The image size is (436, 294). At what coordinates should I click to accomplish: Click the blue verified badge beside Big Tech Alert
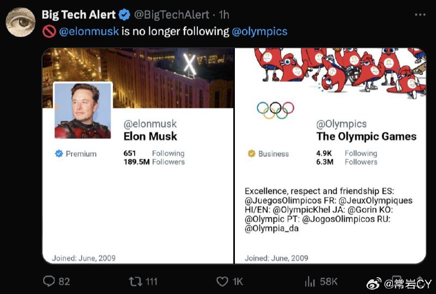click(124, 15)
